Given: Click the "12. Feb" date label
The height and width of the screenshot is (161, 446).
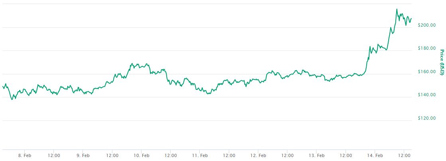Looking at the screenshot, I should [258, 155].
